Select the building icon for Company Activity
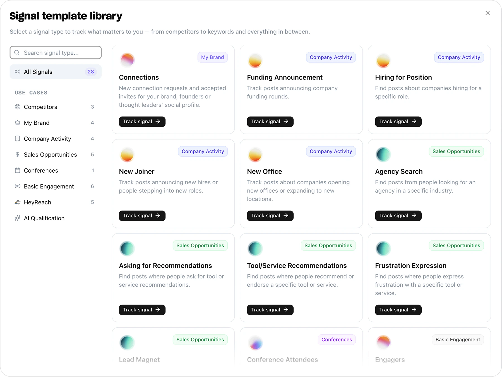Viewport: 502px width, 377px height. click(18, 139)
